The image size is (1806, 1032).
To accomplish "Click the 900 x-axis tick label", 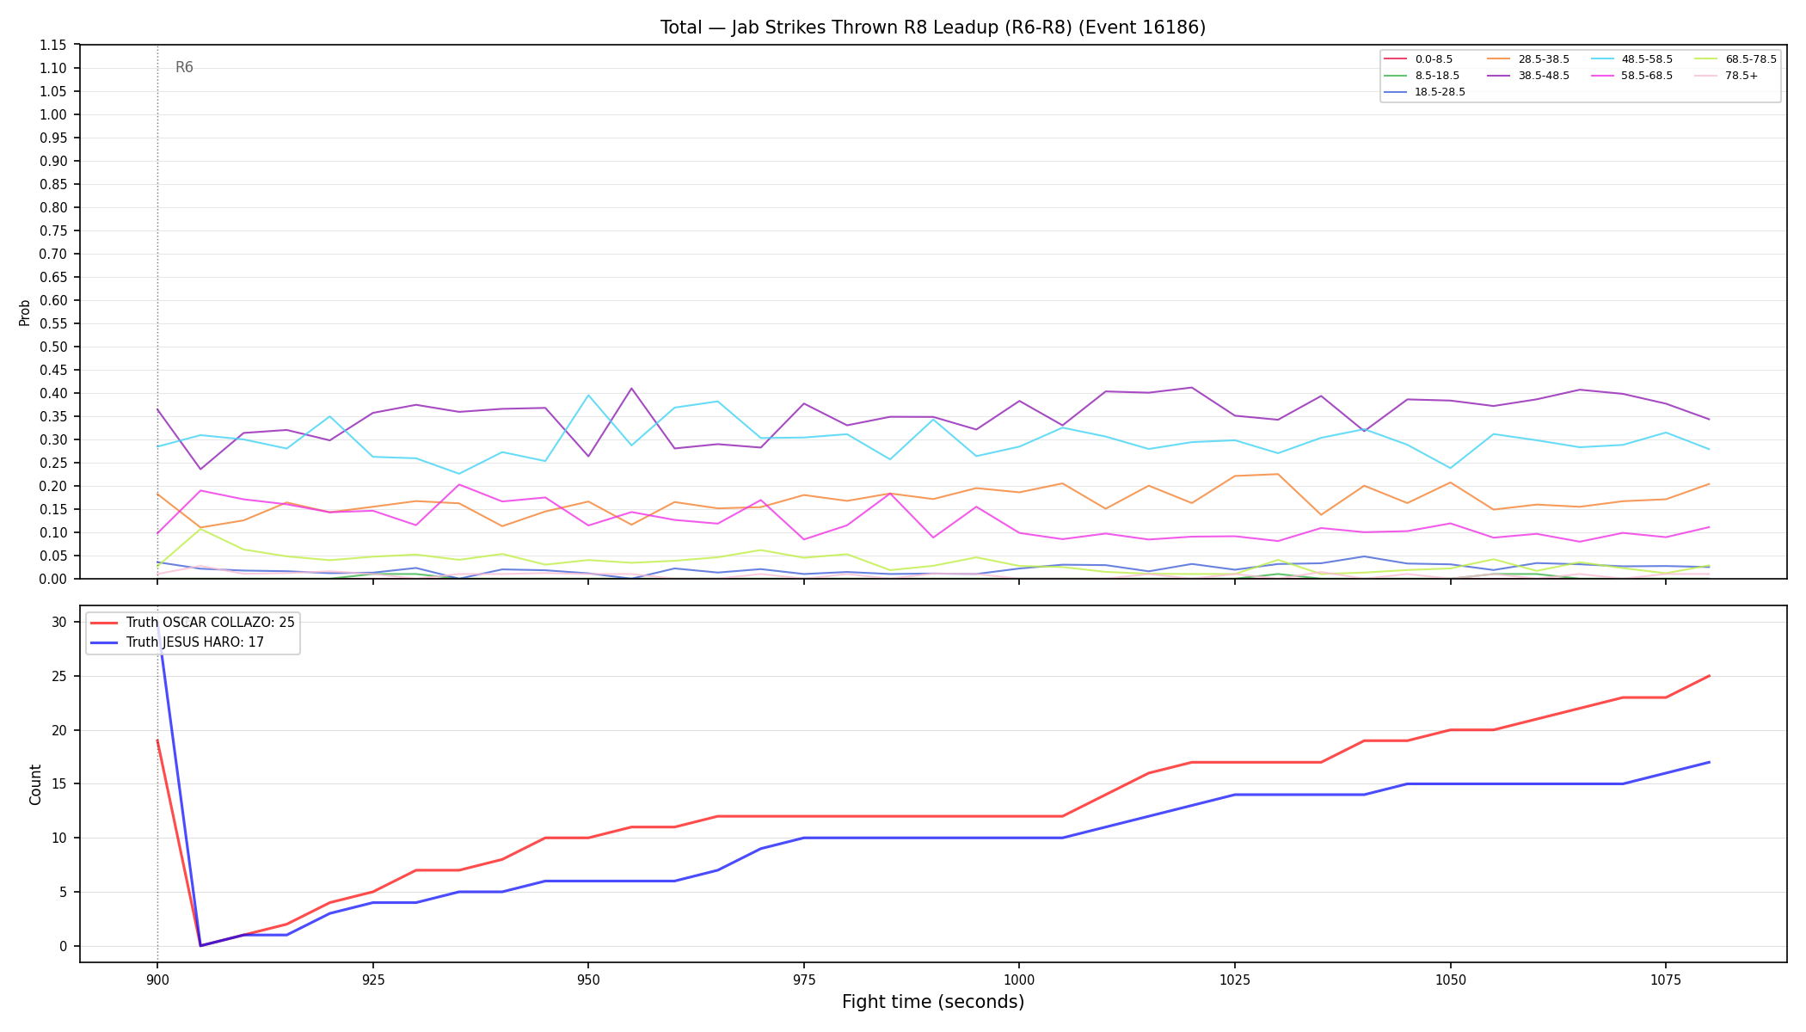I will [157, 980].
